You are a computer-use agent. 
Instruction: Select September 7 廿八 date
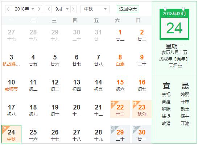pos(98,60)
